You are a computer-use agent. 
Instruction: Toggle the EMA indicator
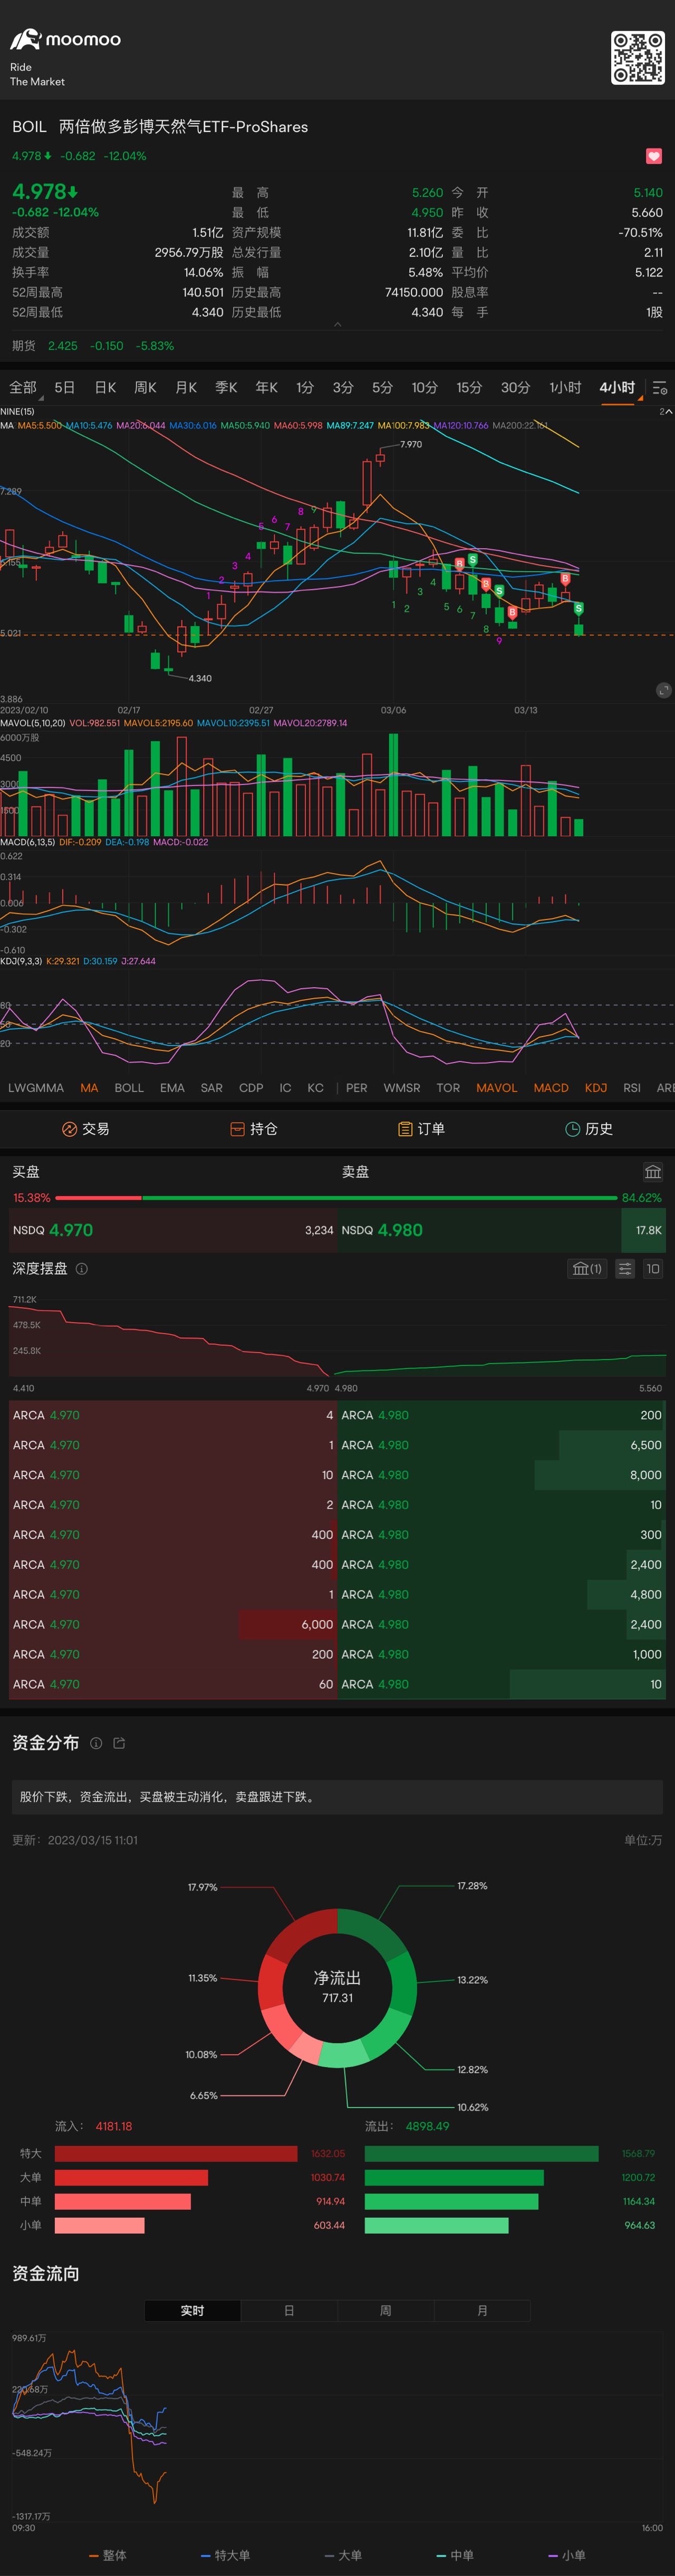[172, 1088]
